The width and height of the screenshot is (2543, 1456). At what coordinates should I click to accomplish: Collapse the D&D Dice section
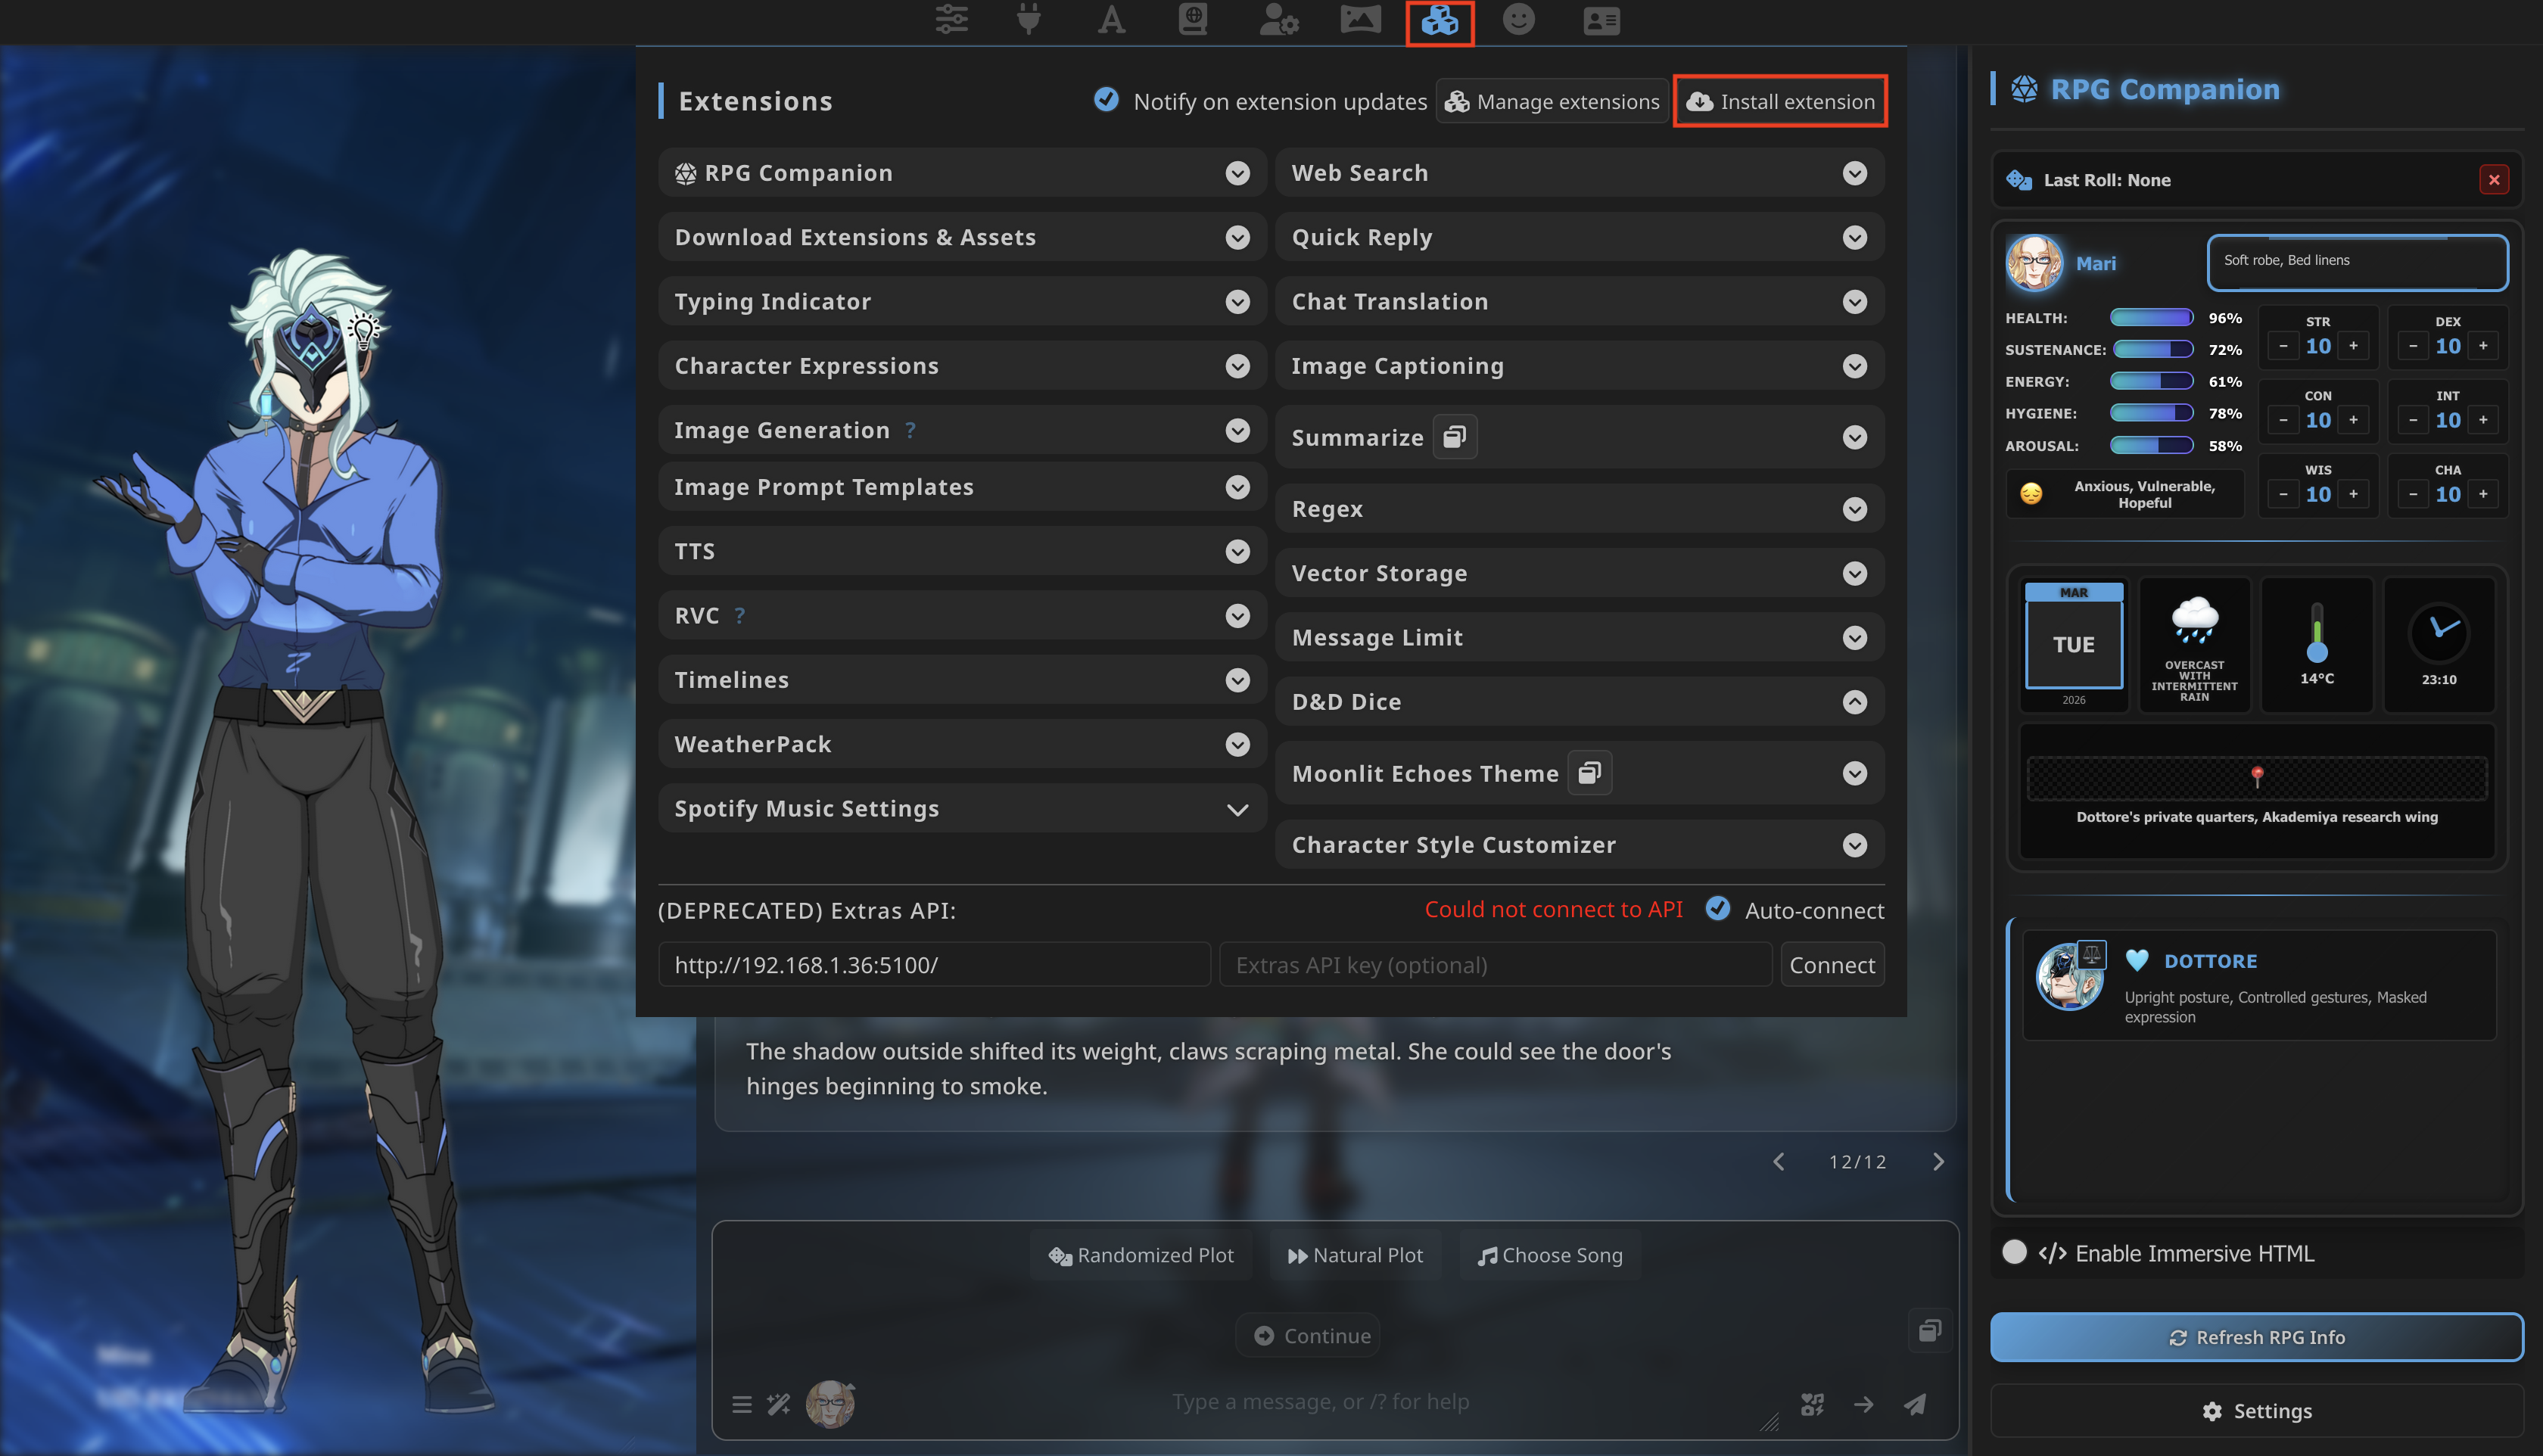pos(1854,702)
